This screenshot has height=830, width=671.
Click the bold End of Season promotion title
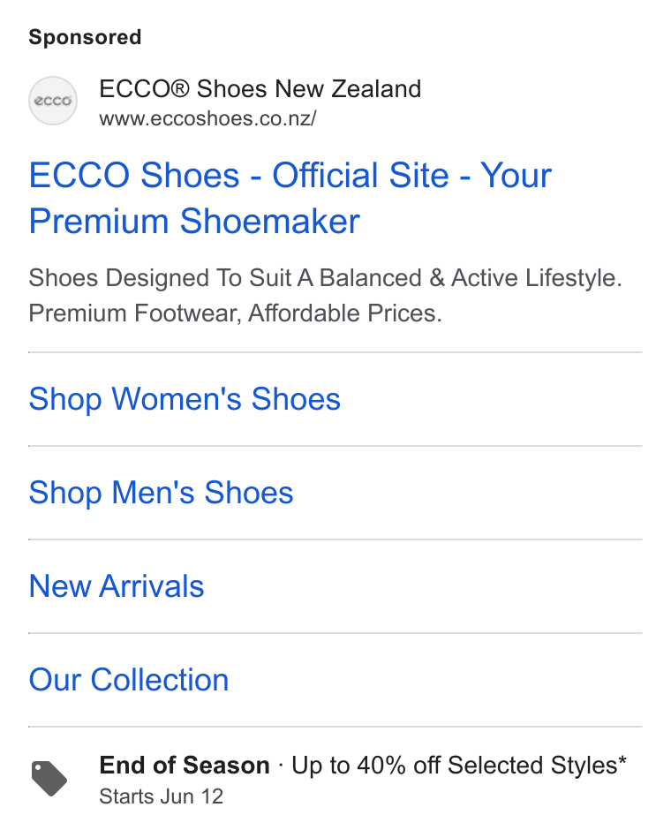[185, 766]
